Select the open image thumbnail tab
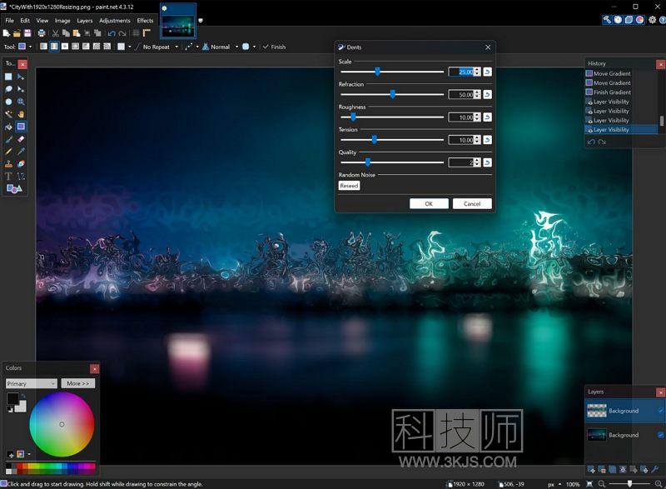The image size is (666, 489). (178, 21)
